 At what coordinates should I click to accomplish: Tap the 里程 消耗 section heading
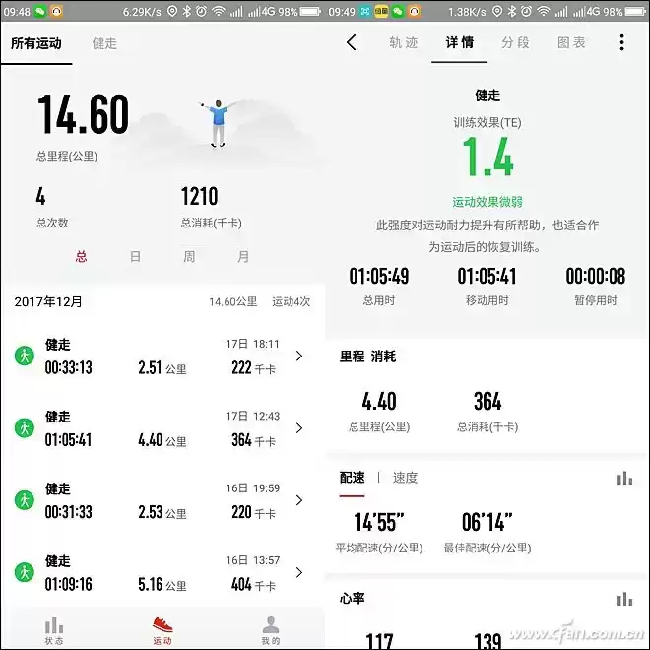[x=367, y=357]
